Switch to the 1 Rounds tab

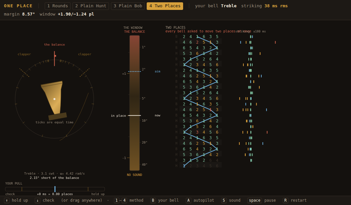[58, 6]
